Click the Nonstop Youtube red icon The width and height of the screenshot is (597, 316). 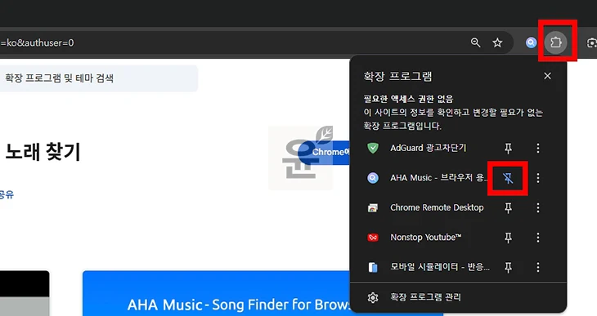[x=373, y=238]
